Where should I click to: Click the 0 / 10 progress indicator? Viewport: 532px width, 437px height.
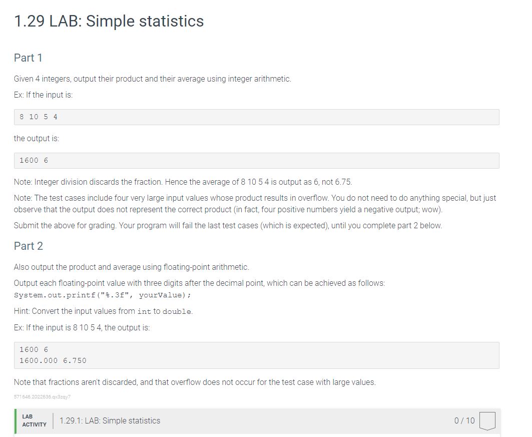coord(465,421)
